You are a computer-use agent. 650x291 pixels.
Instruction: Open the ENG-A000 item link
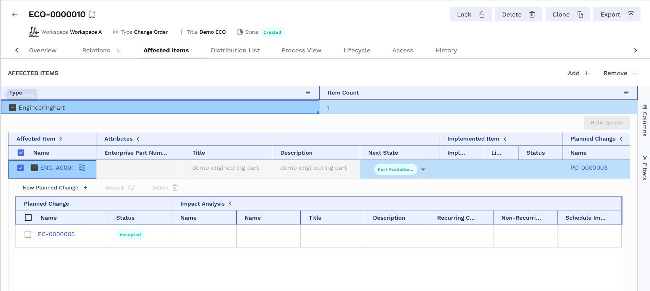[x=57, y=168]
